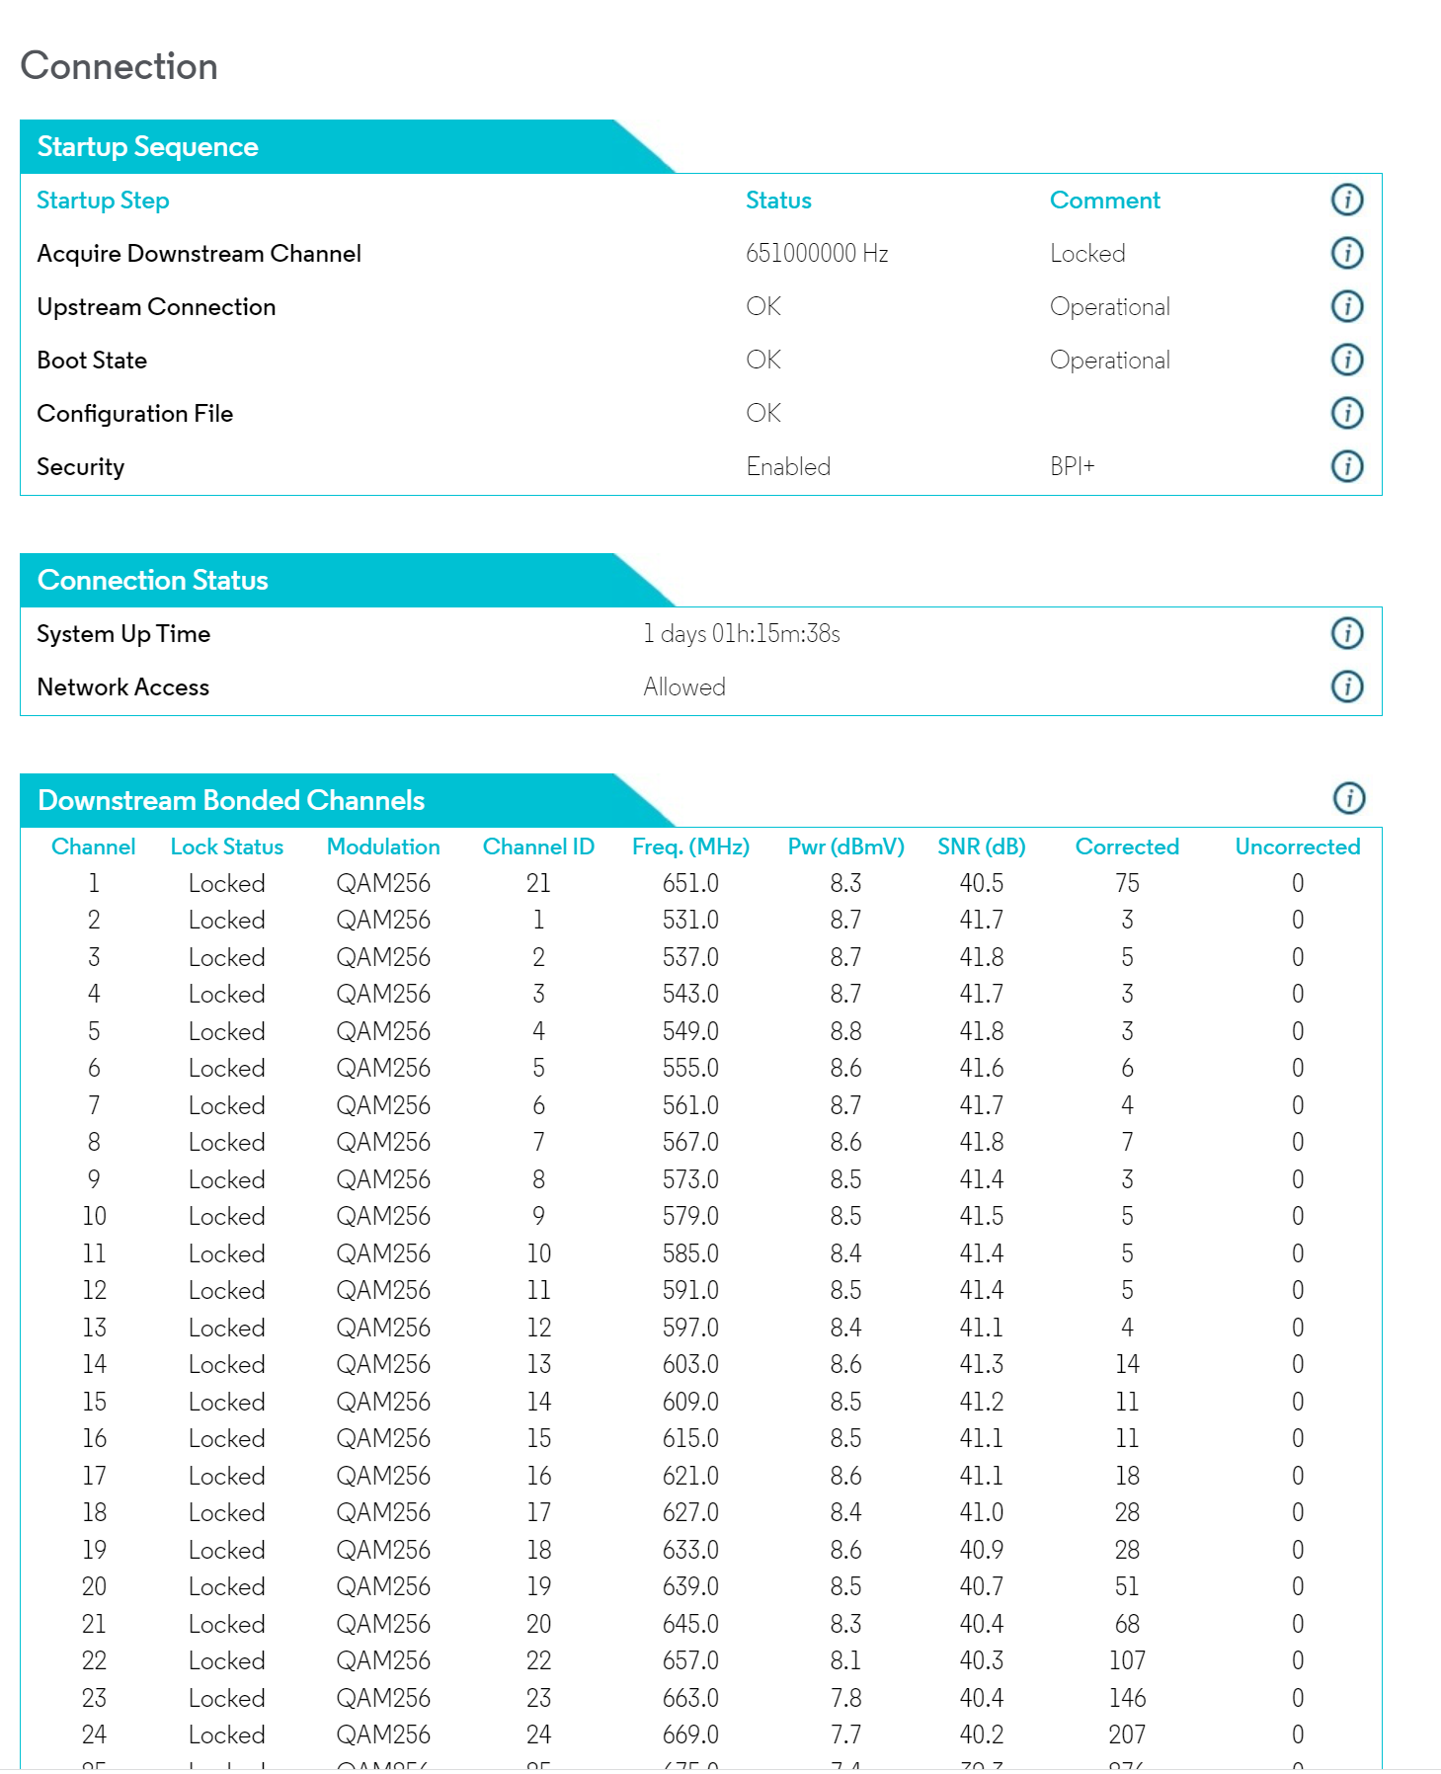This screenshot has height=1774, width=1441.
Task: Click System Up Time info icon
Action: 1346,634
